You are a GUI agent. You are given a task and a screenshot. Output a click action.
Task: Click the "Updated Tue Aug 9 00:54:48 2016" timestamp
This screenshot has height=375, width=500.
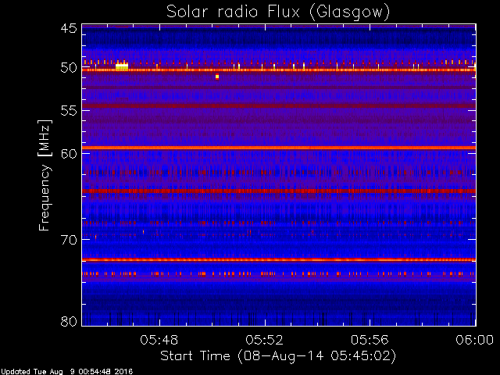pyautogui.click(x=66, y=372)
